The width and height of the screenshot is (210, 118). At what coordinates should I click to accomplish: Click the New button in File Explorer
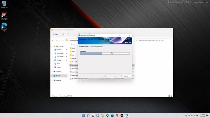tap(55, 34)
